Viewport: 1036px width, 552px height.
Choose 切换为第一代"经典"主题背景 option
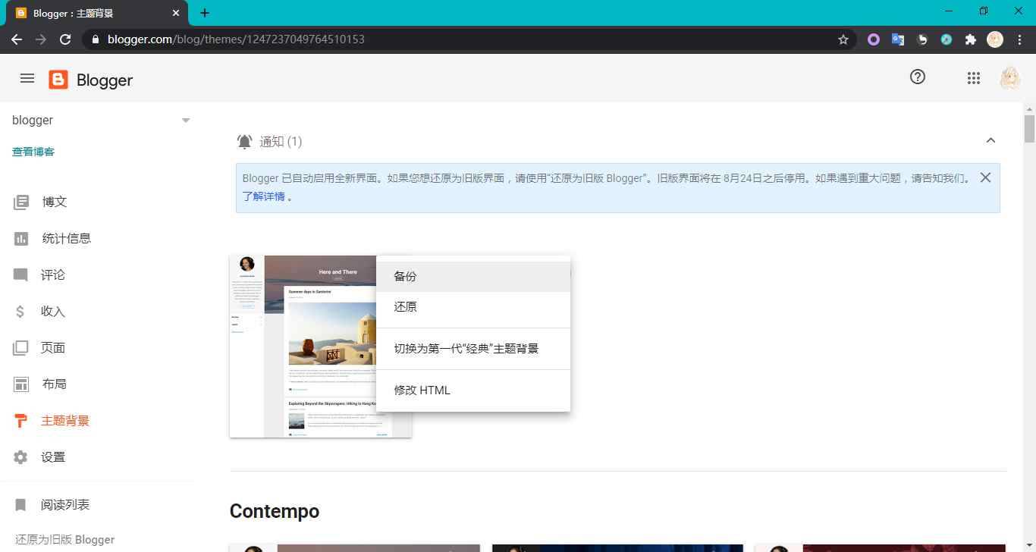tap(473, 349)
